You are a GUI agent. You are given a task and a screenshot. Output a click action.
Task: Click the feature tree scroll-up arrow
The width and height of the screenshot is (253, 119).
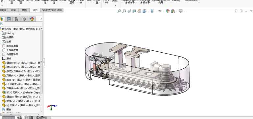pyautogui.click(x=42, y=28)
